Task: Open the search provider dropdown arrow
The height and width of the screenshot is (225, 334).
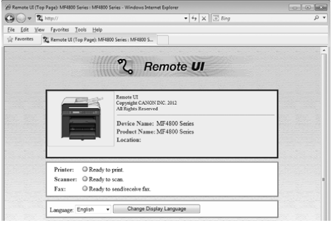Action: (x=324, y=18)
